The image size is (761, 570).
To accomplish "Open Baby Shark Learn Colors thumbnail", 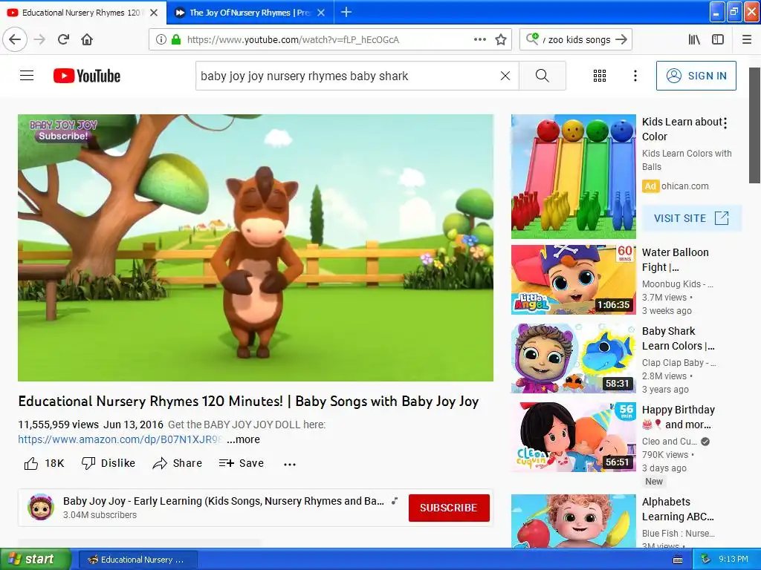I will (573, 358).
